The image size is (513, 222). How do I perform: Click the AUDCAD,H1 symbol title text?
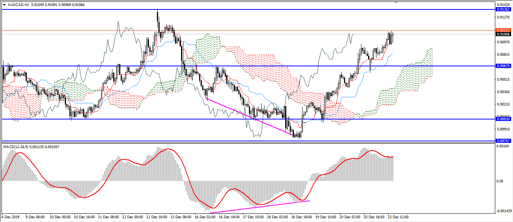18,5
